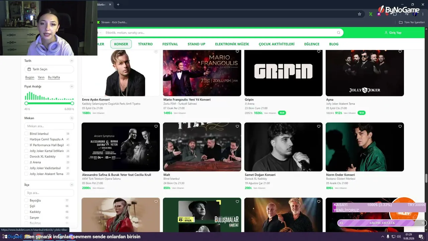Enable the Kadıköy district checkbox

(26, 212)
